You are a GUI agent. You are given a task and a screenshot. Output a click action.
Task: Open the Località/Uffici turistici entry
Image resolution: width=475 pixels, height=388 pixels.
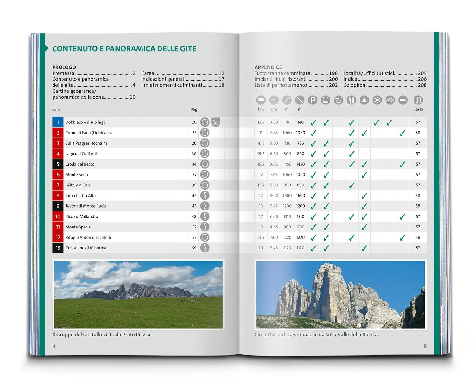385,73
